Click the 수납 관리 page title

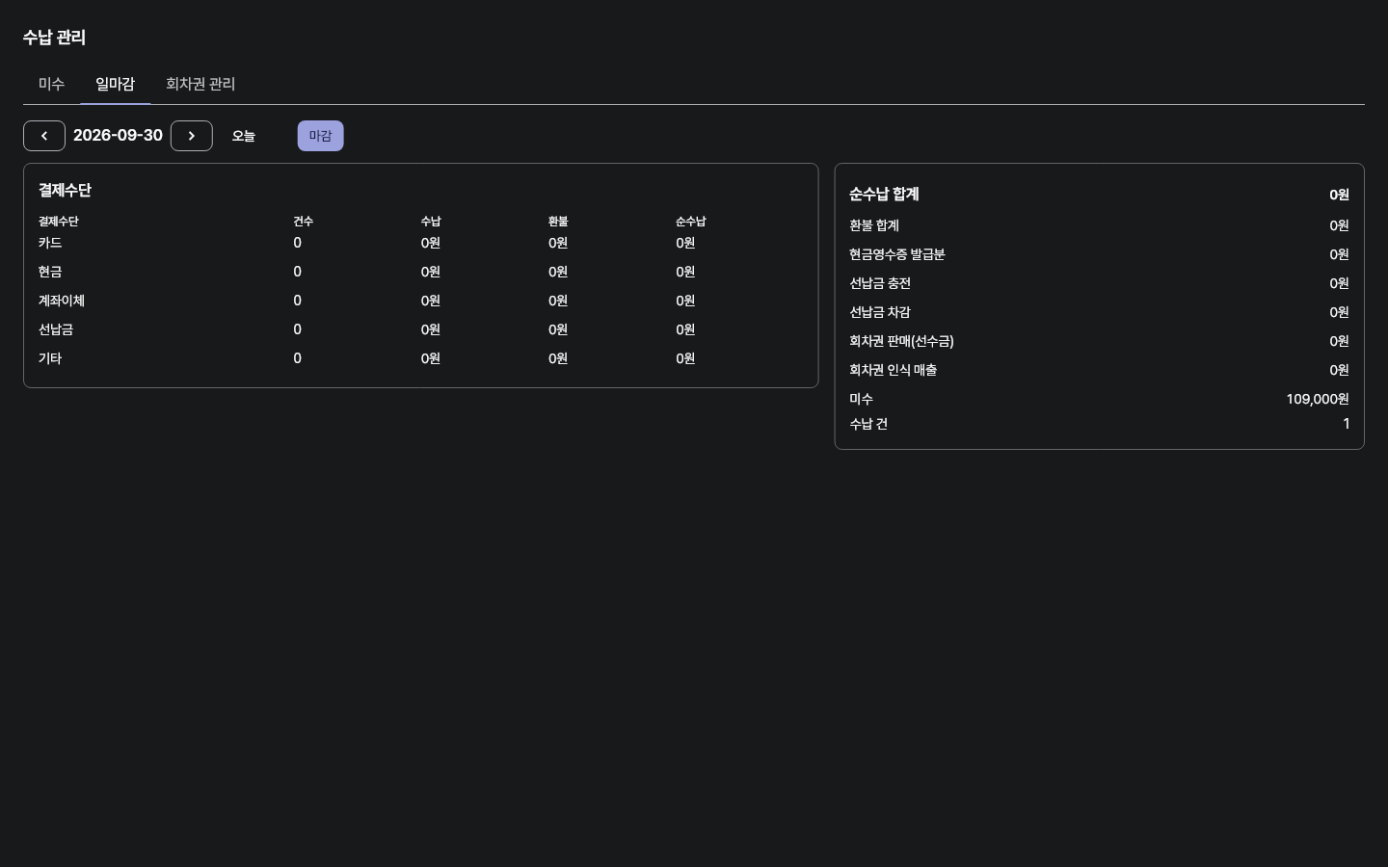(x=54, y=38)
